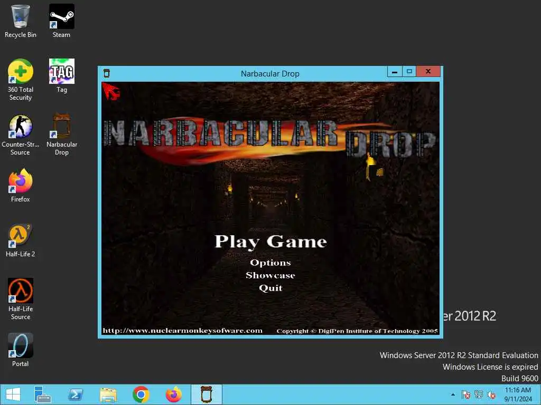
Task: Click the muted volume tray icon
Action: [x=491, y=394]
